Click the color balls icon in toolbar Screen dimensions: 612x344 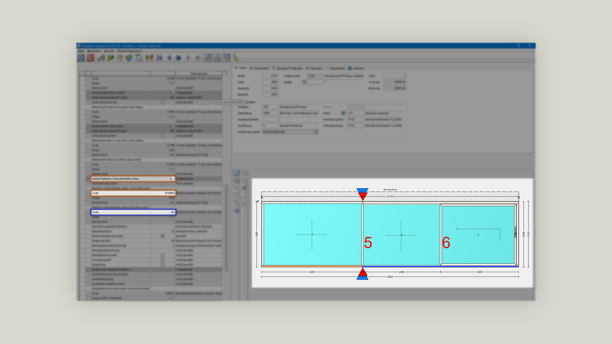click(x=129, y=58)
